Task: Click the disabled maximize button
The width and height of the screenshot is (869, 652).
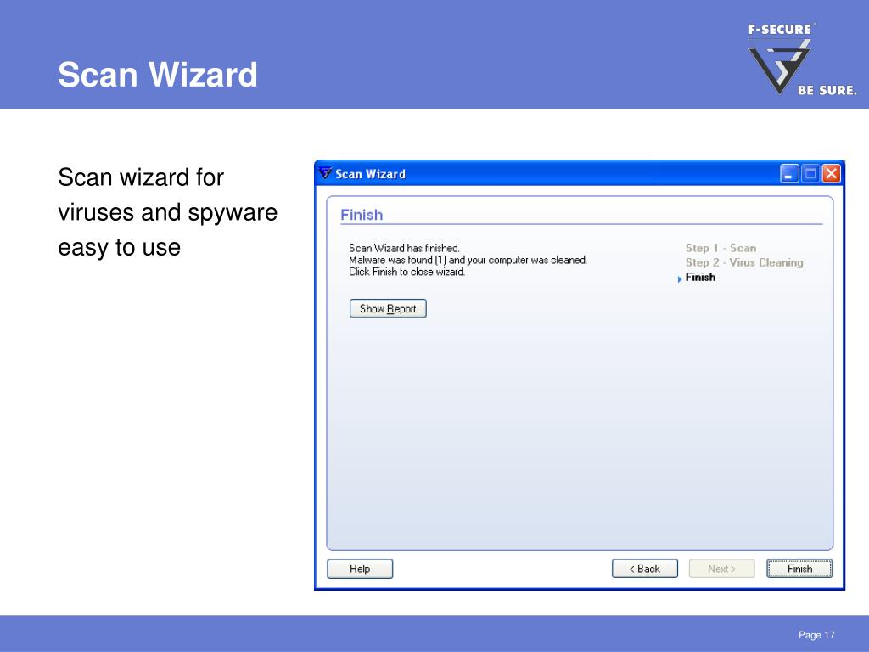Action: tap(810, 173)
